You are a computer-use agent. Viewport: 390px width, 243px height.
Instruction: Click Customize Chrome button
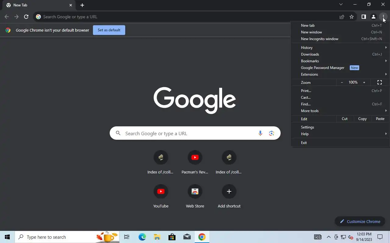pyautogui.click(x=360, y=221)
